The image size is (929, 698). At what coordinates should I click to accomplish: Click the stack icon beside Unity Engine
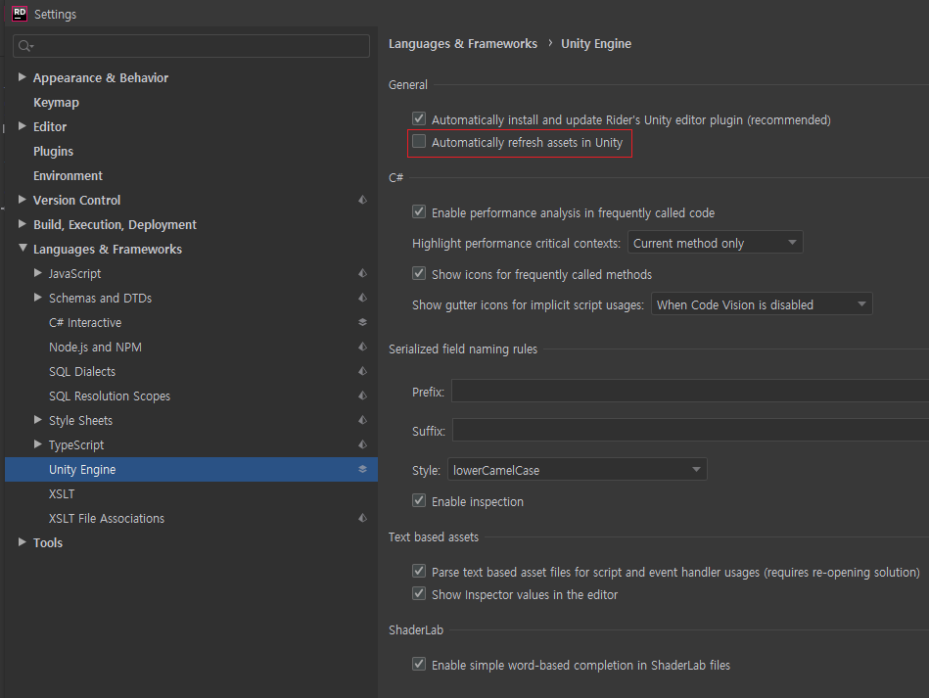[x=362, y=469]
